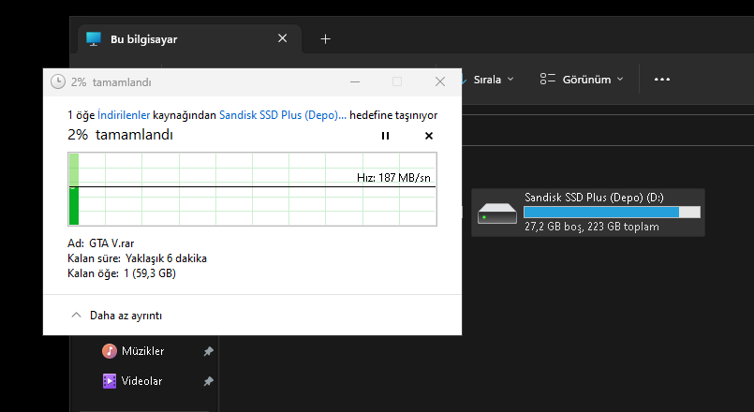Click the 'Hız: 187 MB/sn' speed label

tap(393, 178)
